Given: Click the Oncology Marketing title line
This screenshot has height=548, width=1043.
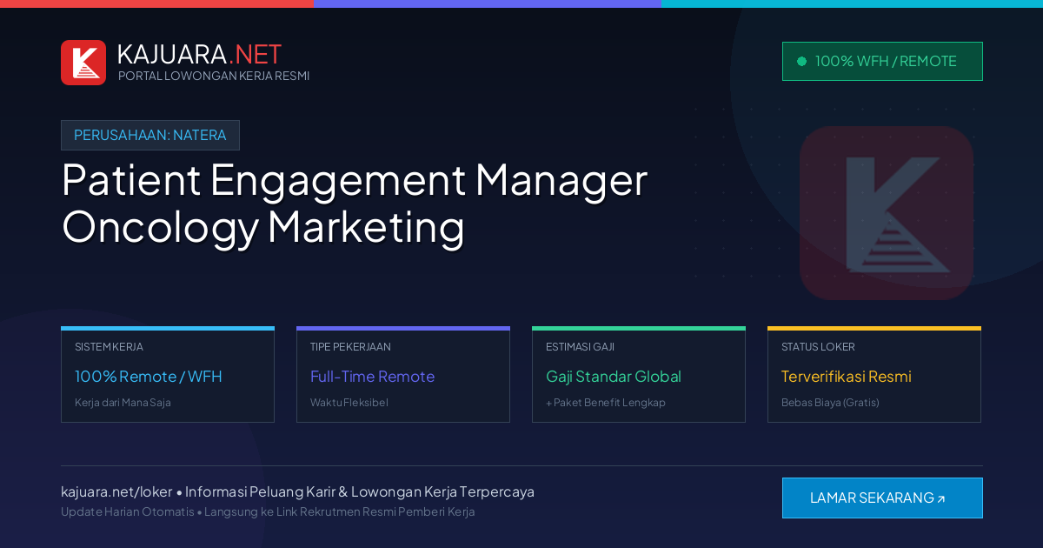Looking at the screenshot, I should pyautogui.click(x=263, y=227).
